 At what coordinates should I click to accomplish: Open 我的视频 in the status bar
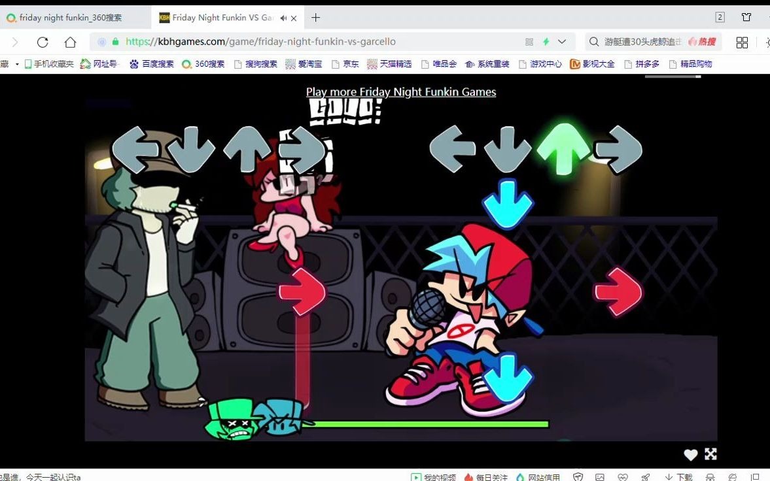point(434,476)
